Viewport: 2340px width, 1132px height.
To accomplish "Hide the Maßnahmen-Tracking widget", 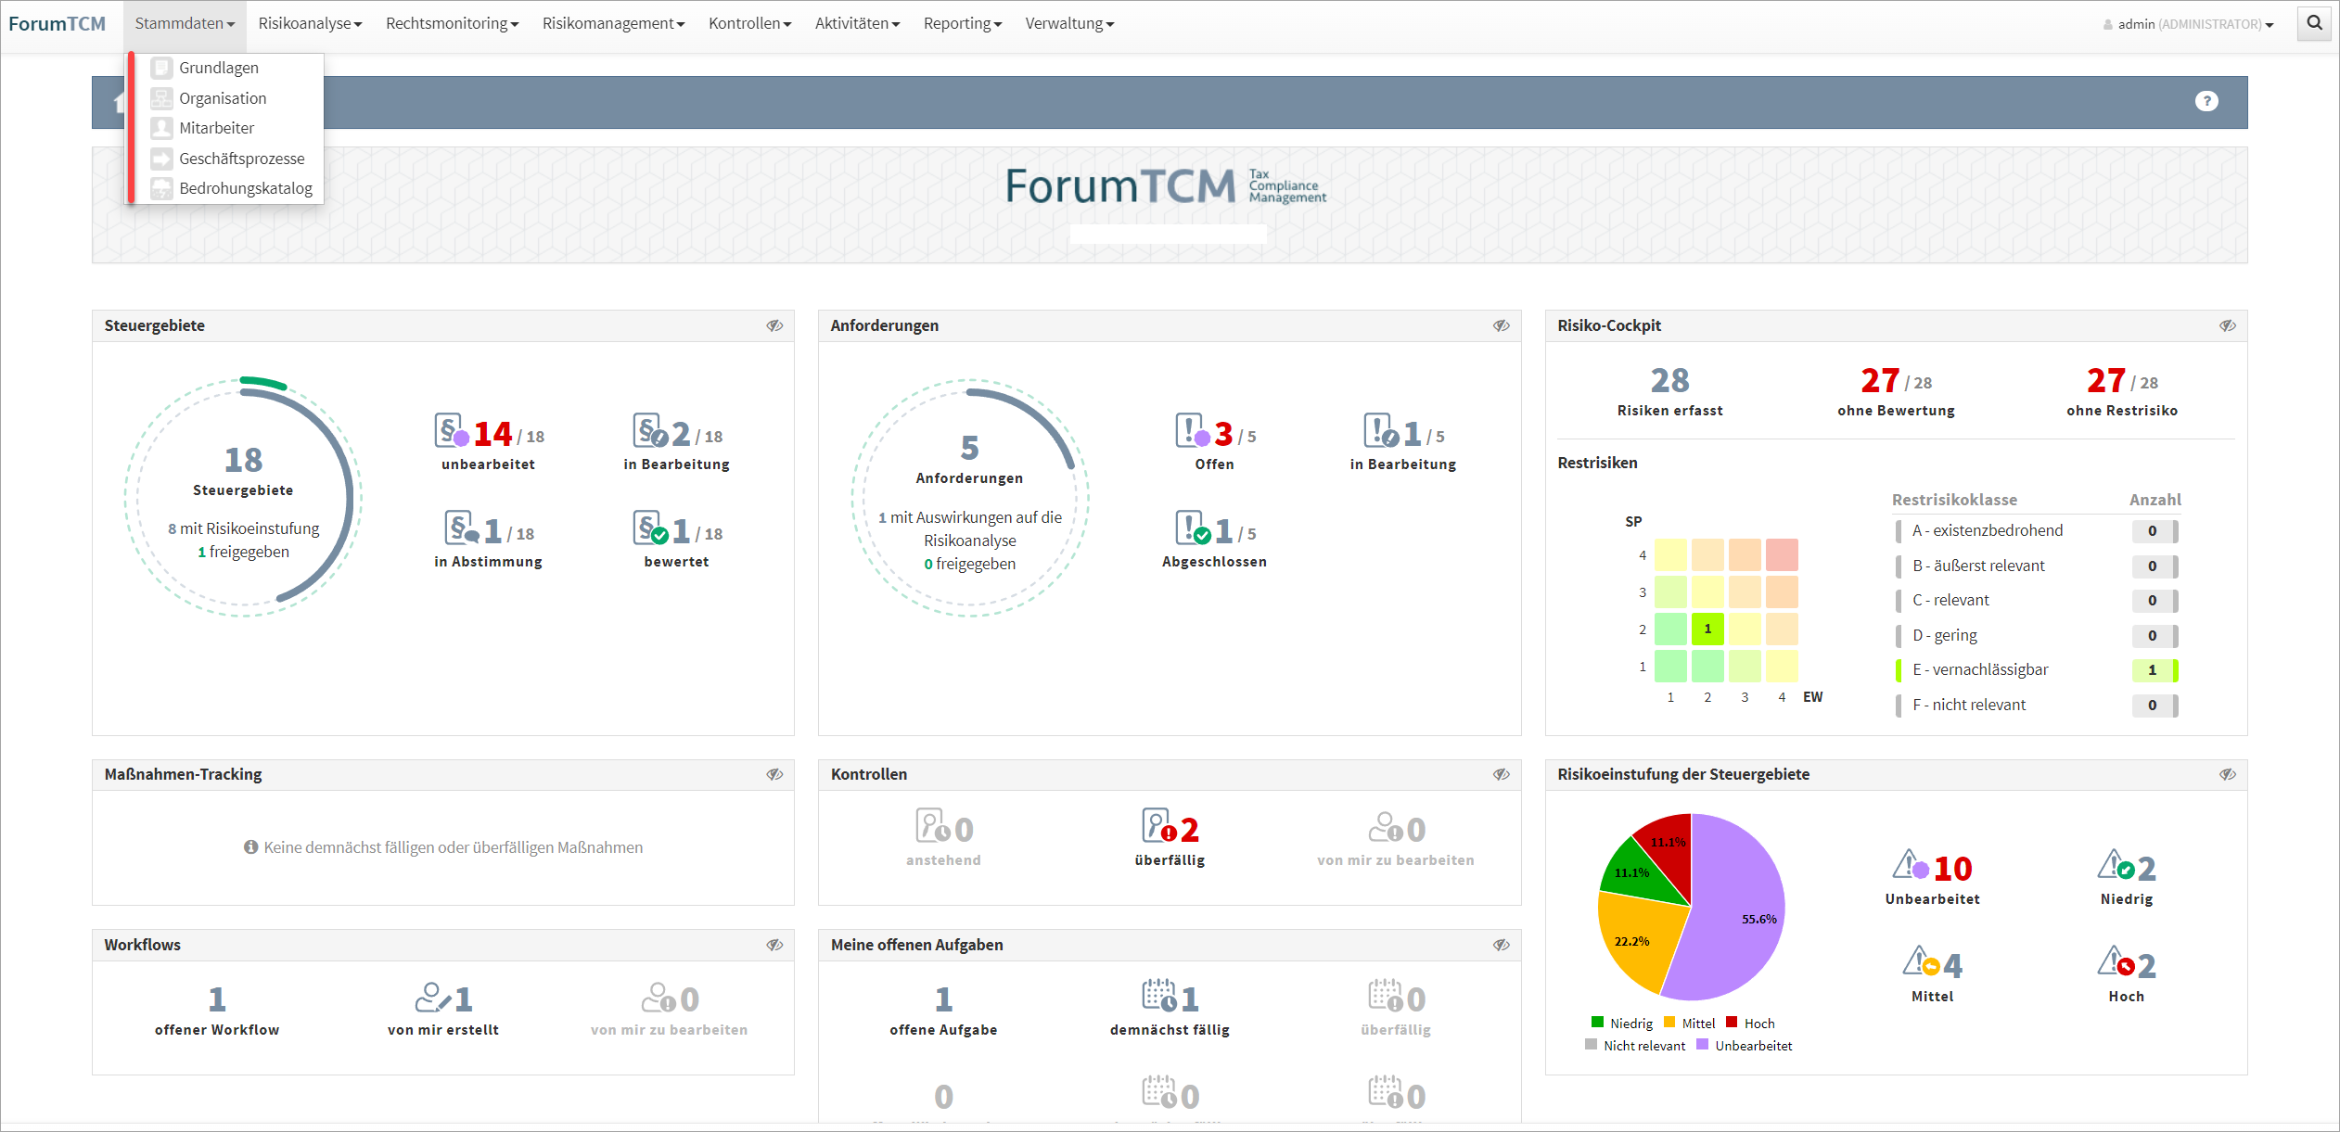I will (x=774, y=774).
